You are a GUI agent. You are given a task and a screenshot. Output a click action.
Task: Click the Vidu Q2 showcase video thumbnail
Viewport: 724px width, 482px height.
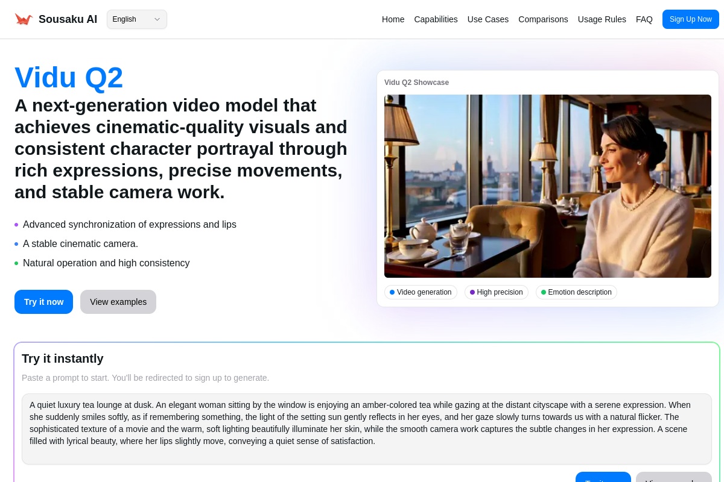point(547,186)
